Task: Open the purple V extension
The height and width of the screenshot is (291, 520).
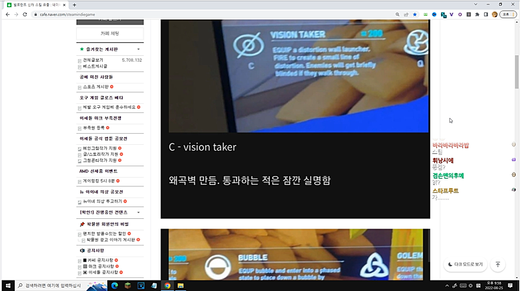Action: [x=451, y=14]
